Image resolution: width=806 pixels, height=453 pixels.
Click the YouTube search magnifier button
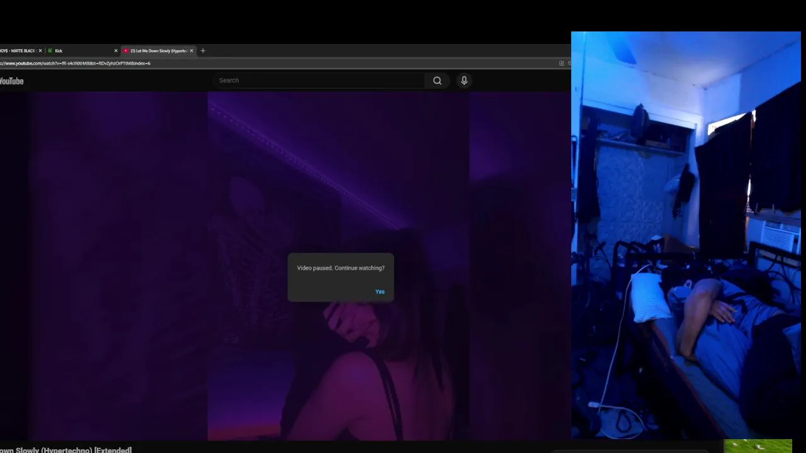437,81
